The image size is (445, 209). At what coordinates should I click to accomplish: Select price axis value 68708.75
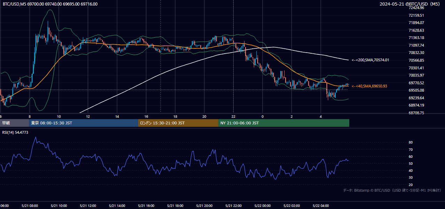pyautogui.click(x=416, y=113)
